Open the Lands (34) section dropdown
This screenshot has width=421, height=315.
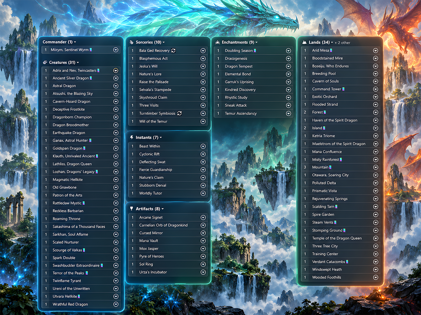(332, 42)
